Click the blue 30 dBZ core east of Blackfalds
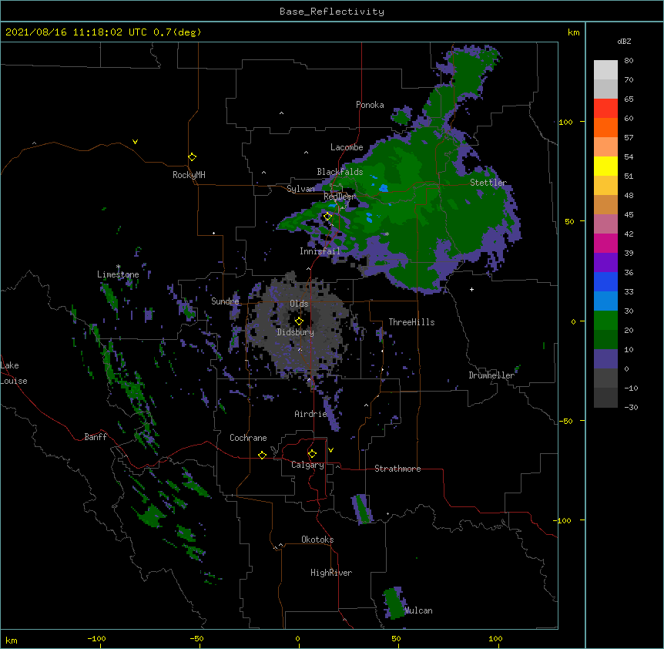Image resolution: width=664 pixels, height=649 pixels. tap(384, 188)
